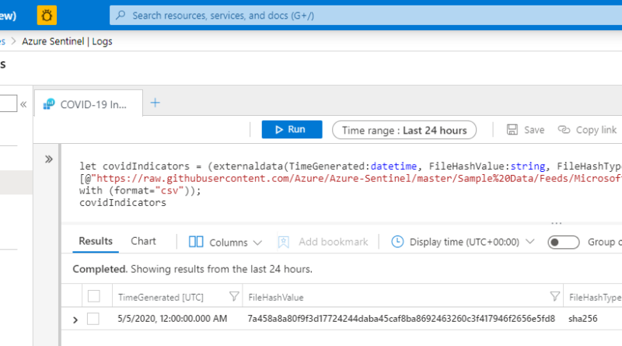Filter the FileHashValue column with funnel icon

[x=554, y=296]
